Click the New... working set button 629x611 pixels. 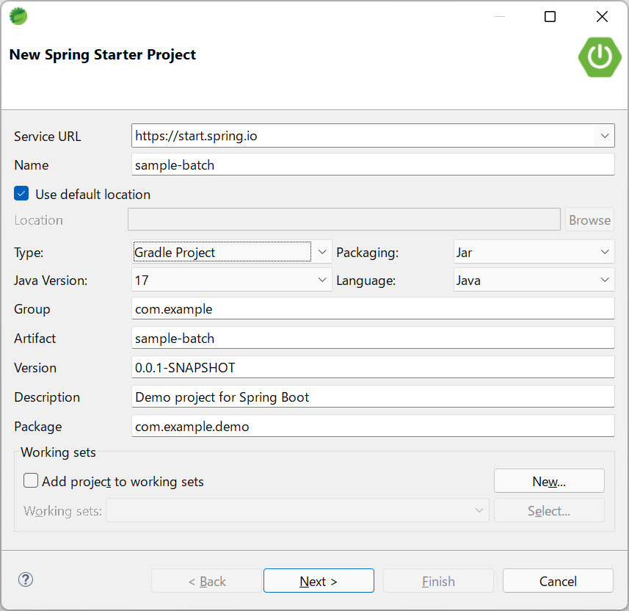(549, 480)
